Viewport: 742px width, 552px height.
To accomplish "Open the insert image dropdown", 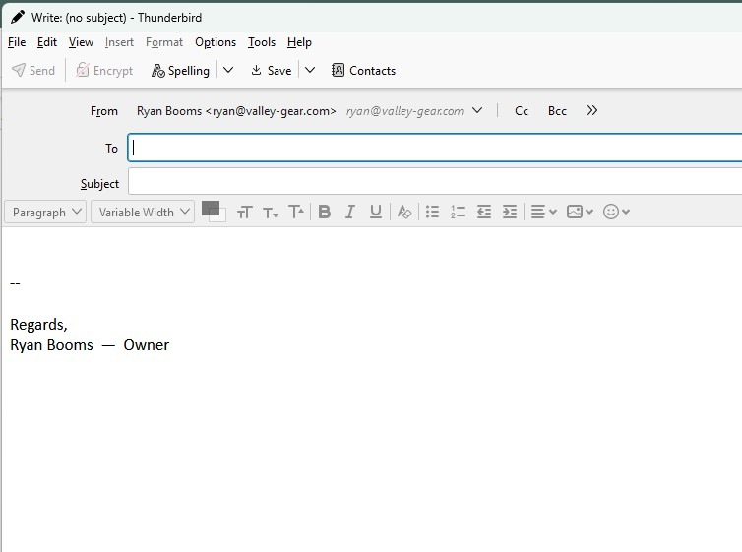I will click(x=580, y=212).
